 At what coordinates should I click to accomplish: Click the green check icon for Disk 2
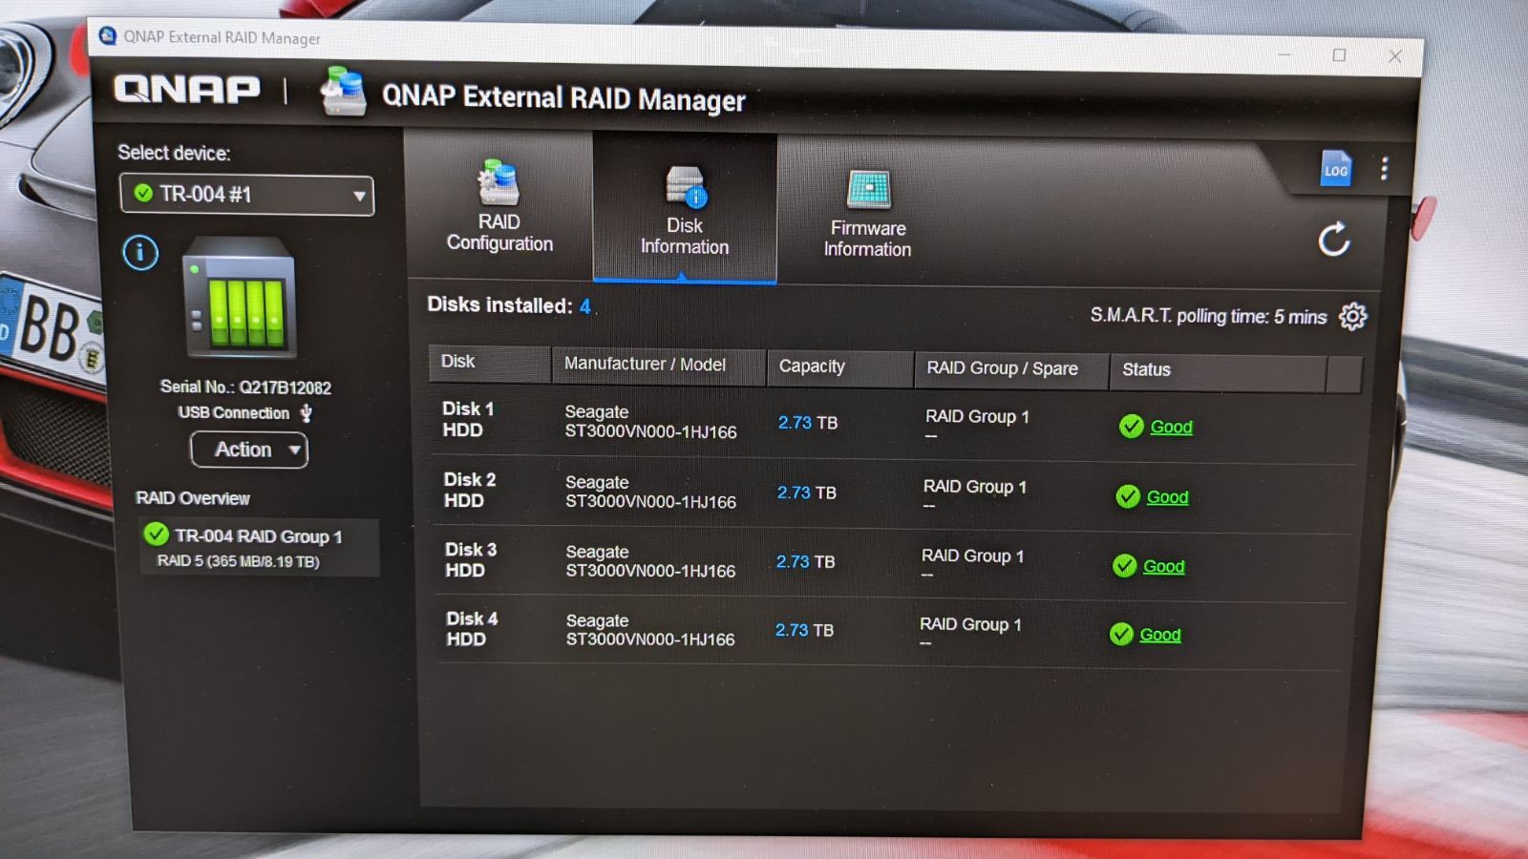click(1128, 496)
